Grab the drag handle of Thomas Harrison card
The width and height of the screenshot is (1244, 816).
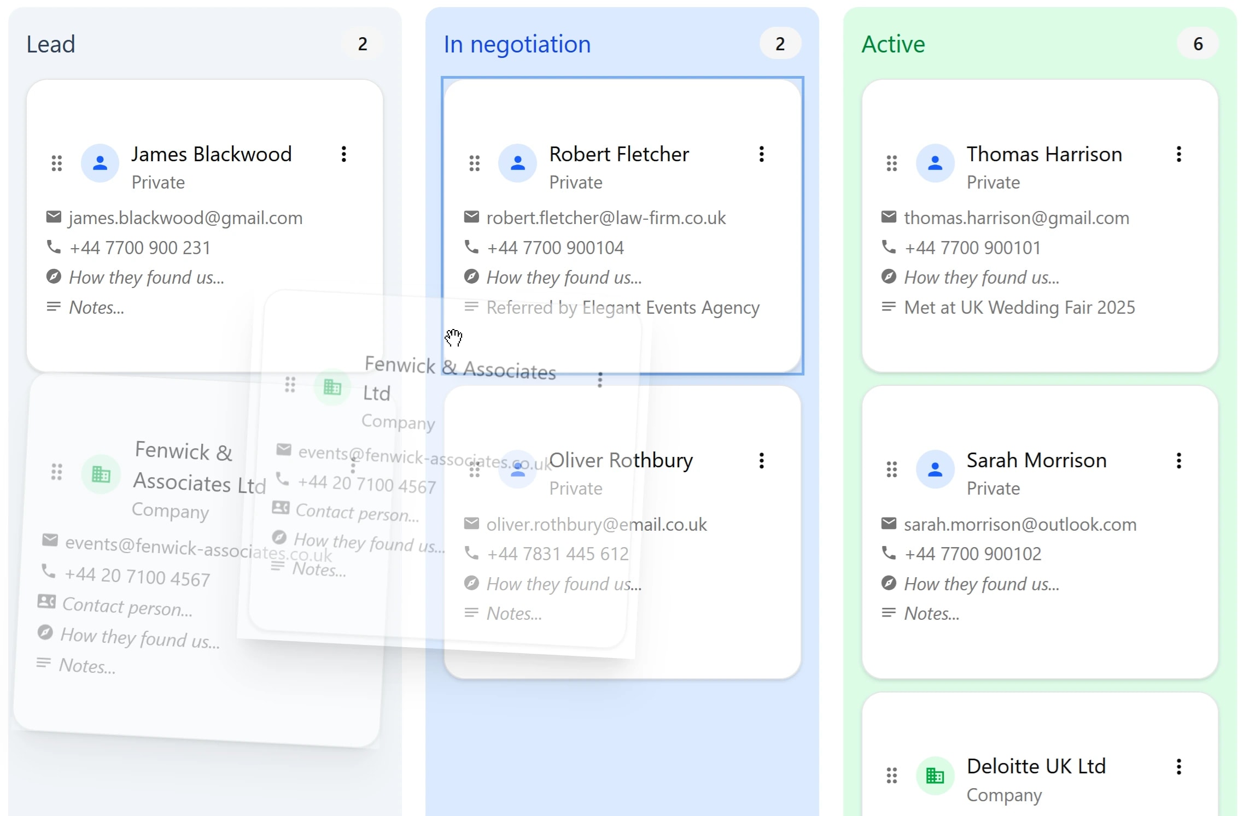[892, 163]
